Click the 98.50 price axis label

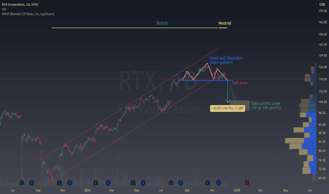[323, 113]
